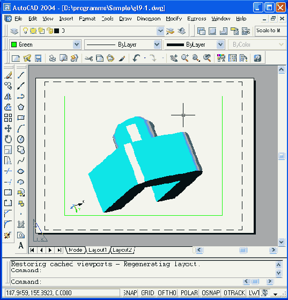Click the Pan Realtime hand icon

174,58
